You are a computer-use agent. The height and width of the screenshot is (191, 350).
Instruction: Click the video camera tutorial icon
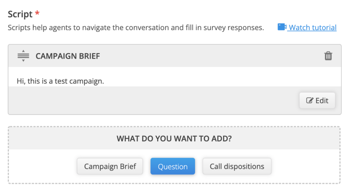[282, 27]
